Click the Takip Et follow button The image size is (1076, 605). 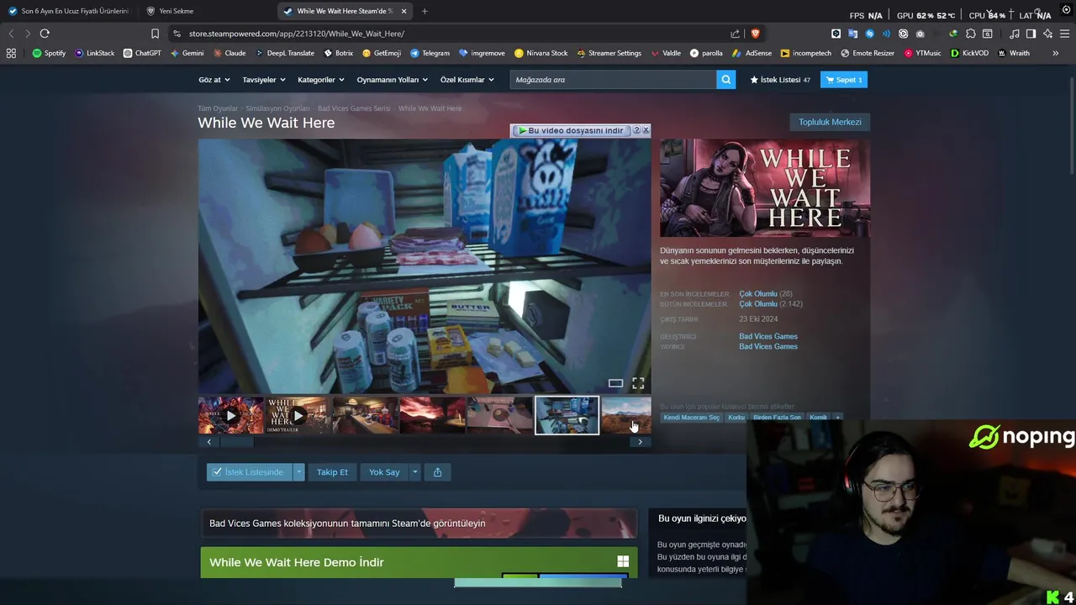coord(332,472)
